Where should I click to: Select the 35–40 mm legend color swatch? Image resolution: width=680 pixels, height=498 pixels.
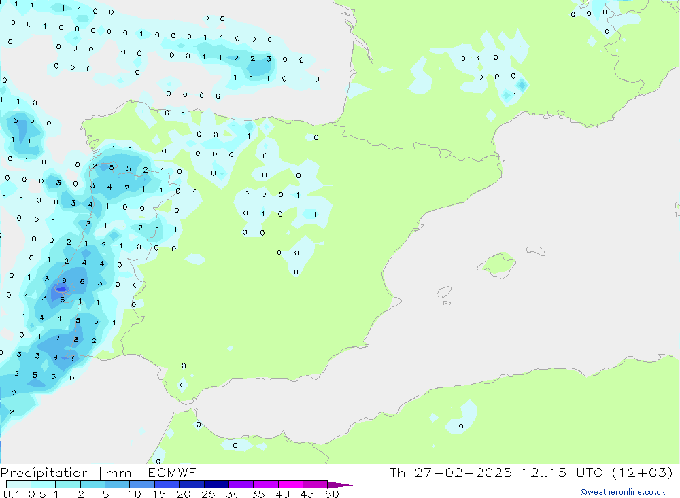[x=265, y=484]
